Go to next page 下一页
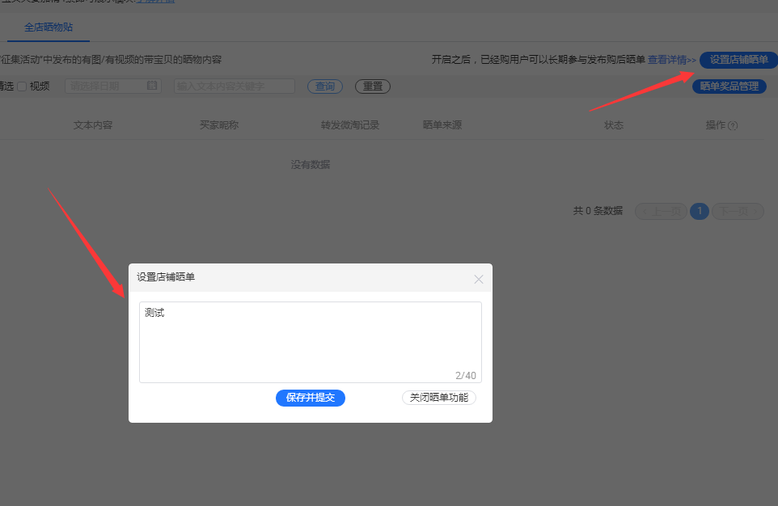 coord(737,211)
